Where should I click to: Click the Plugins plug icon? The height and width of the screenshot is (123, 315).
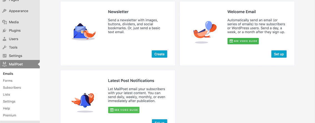[4, 30]
